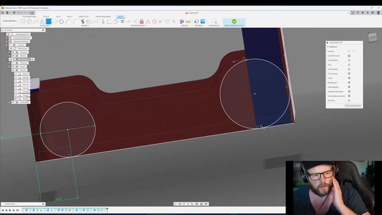The height and width of the screenshot is (215, 382).
Task: Select the first circle tool beside rectangle
Action: click(x=29, y=21)
